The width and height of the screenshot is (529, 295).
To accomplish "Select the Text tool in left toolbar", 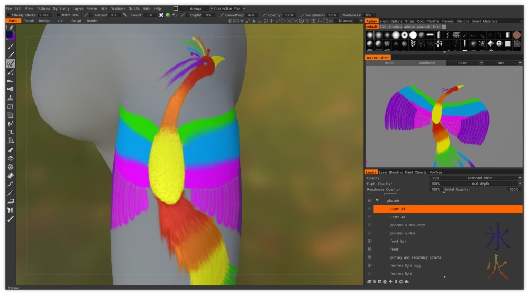I will [x=11, y=132].
